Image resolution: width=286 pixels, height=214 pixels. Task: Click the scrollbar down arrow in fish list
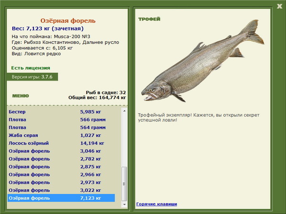(124, 204)
